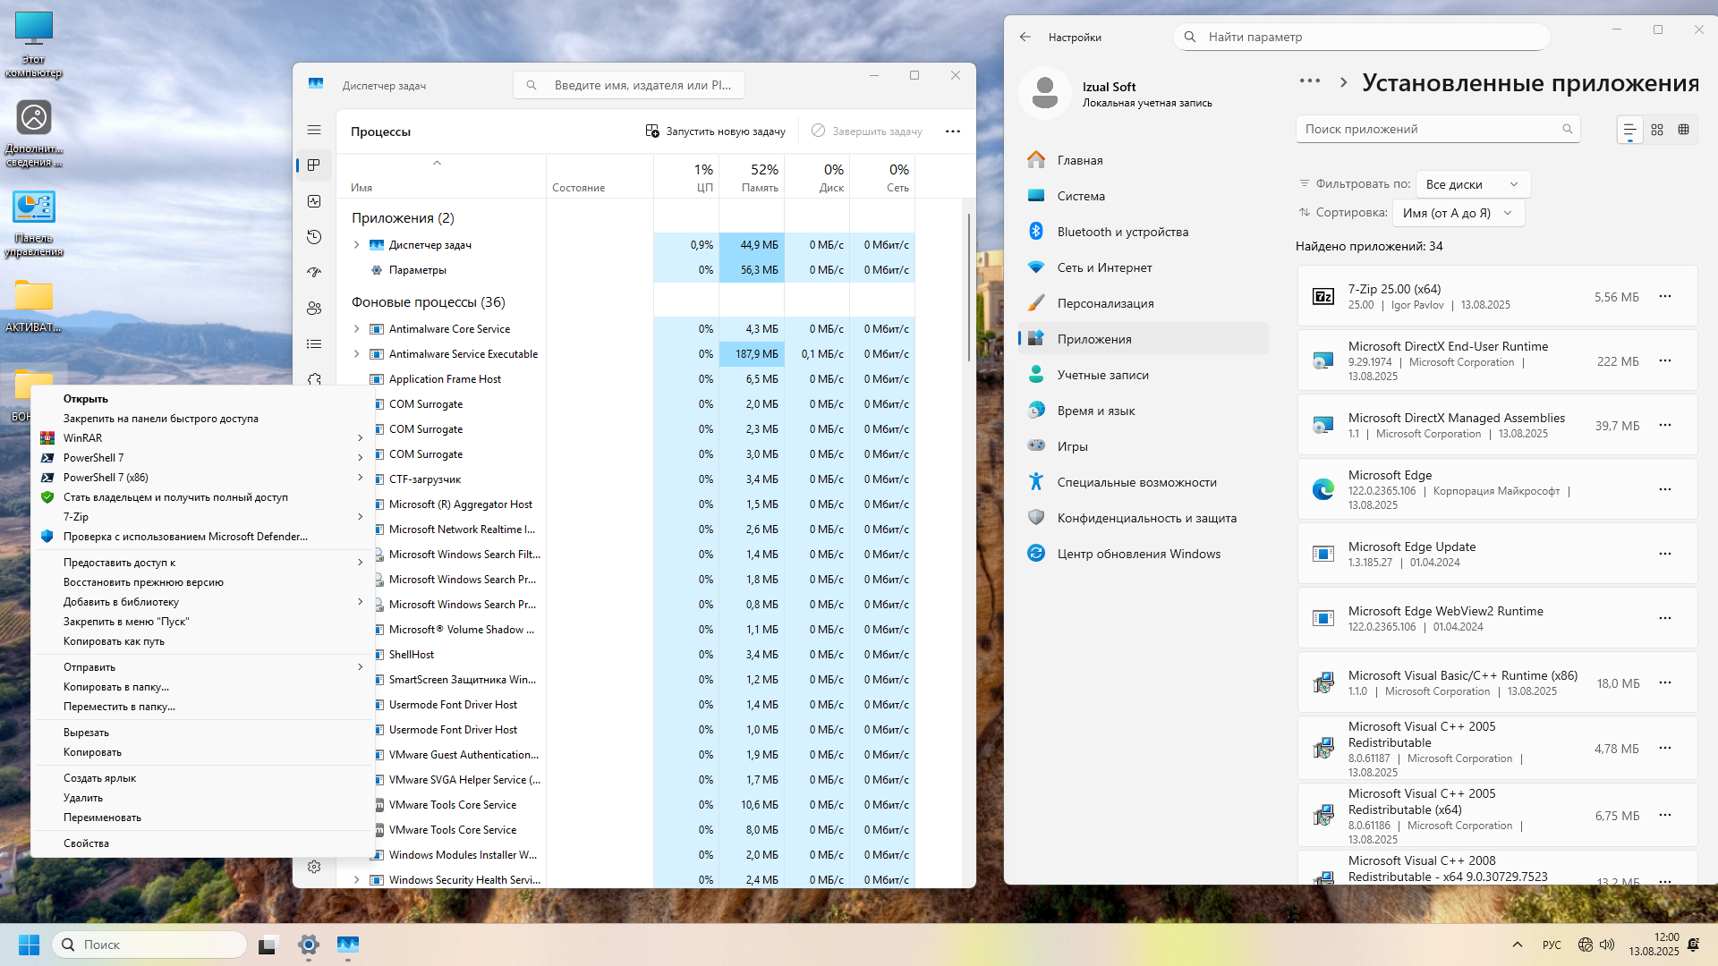Click Settings app icon on taskbar
The width and height of the screenshot is (1718, 966).
click(309, 945)
